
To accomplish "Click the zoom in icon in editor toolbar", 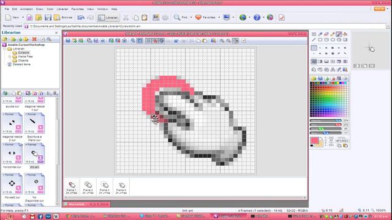I will pyautogui.click(x=222, y=41).
